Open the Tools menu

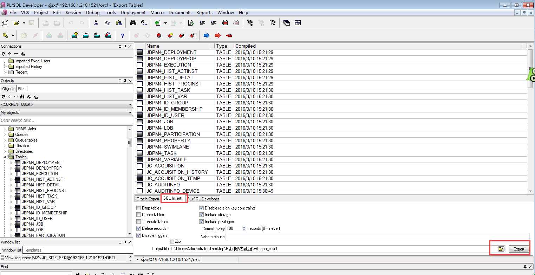tap(110, 13)
